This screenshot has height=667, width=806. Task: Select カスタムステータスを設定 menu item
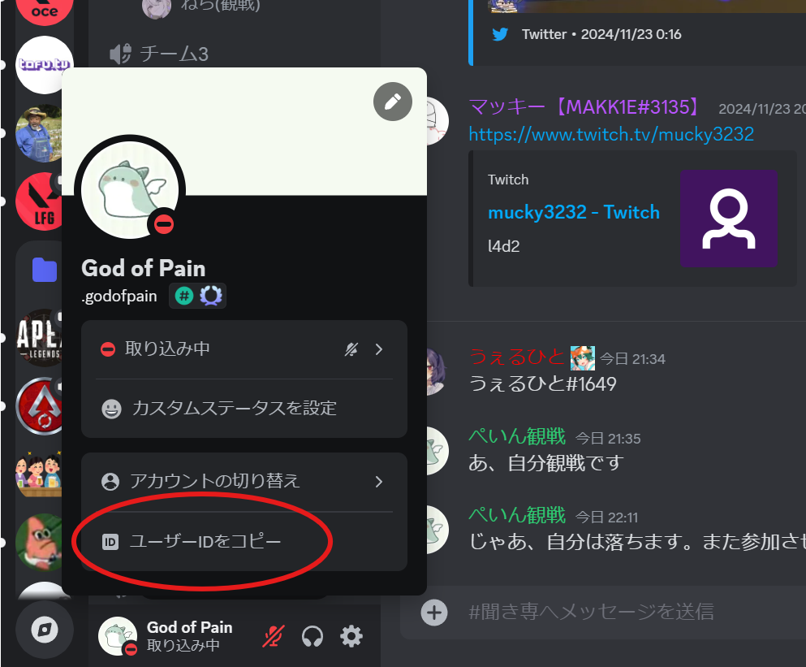click(x=244, y=409)
